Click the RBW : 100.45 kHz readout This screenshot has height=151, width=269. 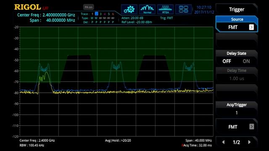(x=32, y=146)
